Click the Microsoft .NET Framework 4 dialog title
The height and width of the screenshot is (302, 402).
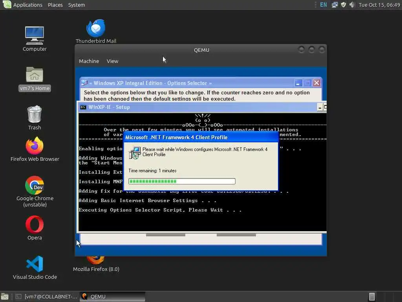point(176,137)
